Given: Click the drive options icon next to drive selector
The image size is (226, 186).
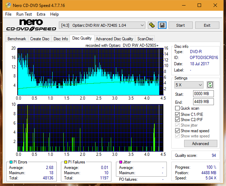Looking at the screenshot, I should click(x=152, y=25).
